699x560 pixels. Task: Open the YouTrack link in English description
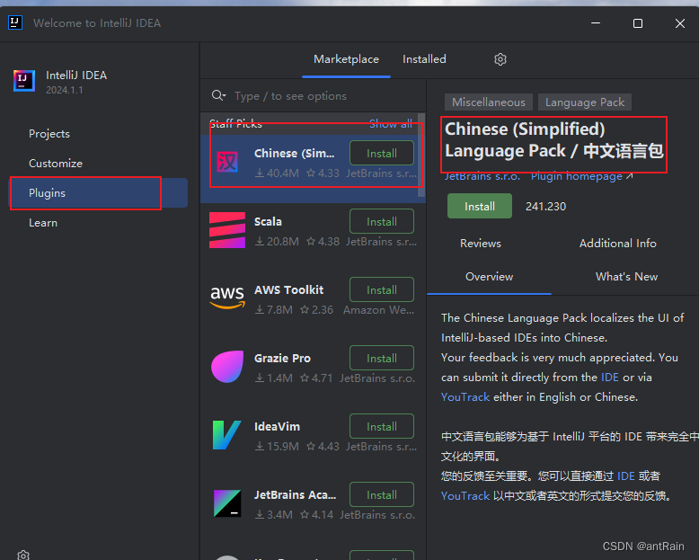coord(465,396)
